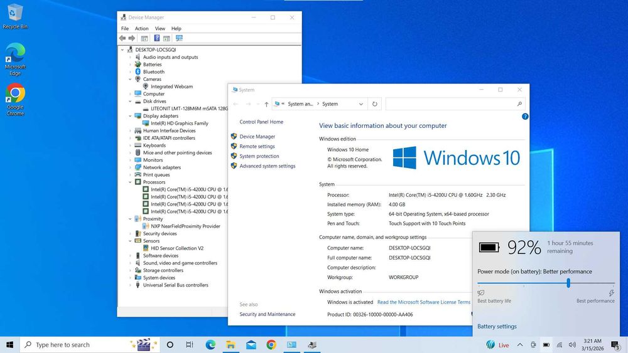Viewport: 628px width, 353px height.
Task: Open the Action menu in Device Manager
Action: (x=142, y=28)
